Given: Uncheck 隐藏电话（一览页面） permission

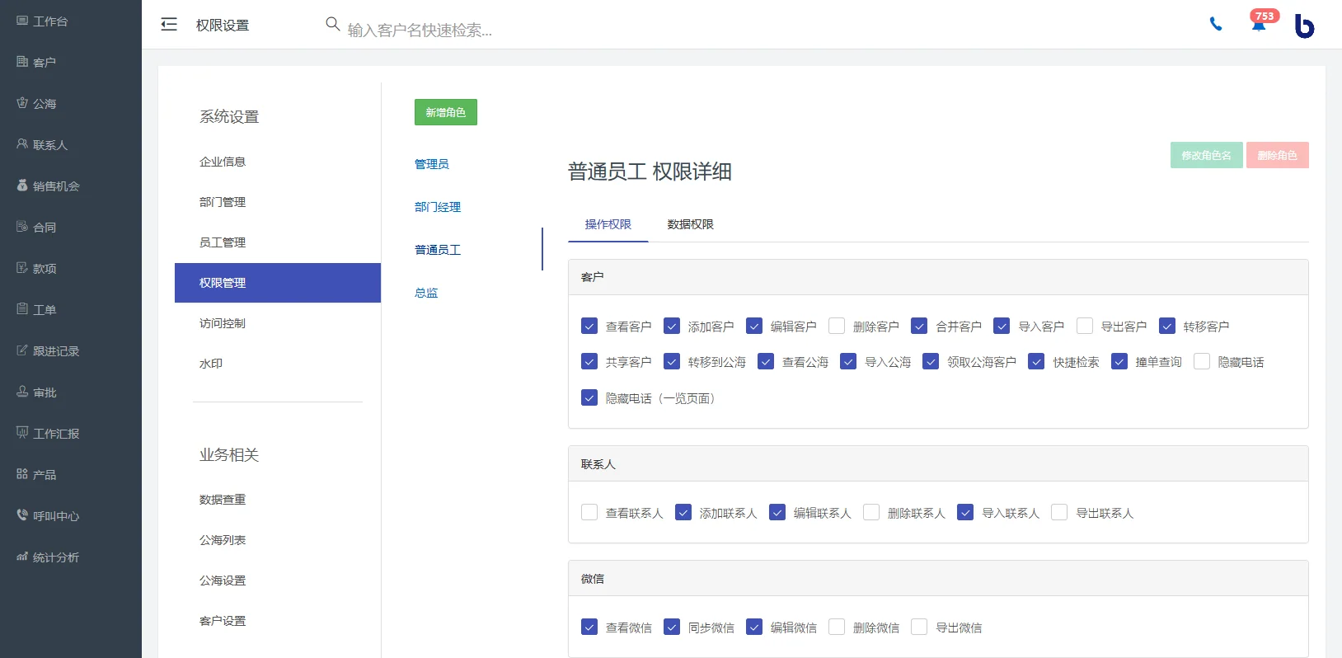Looking at the screenshot, I should (589, 397).
